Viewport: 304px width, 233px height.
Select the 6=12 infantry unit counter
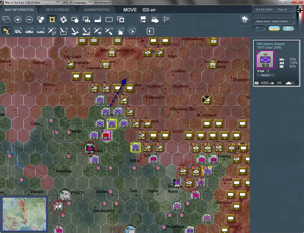(100, 123)
